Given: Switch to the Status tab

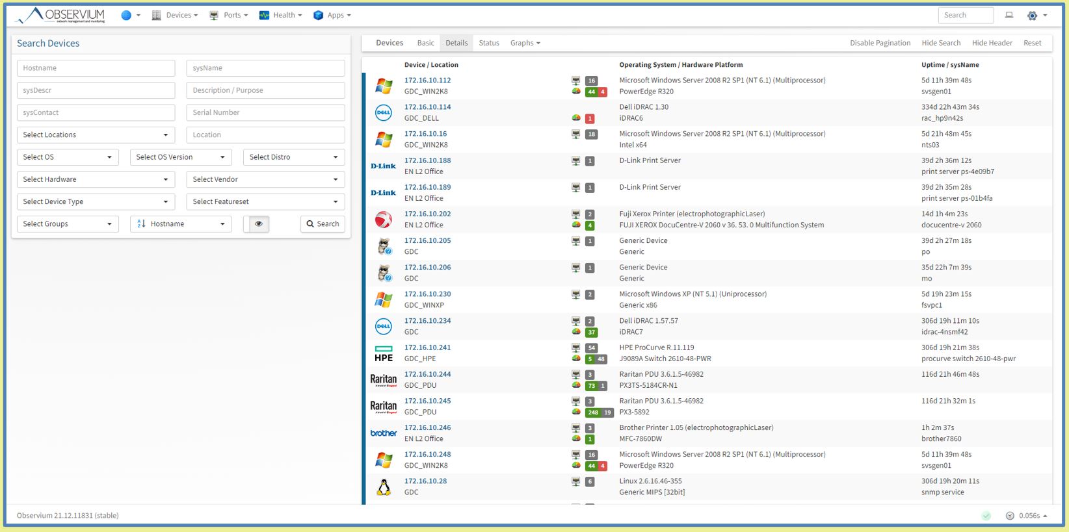Looking at the screenshot, I should [x=489, y=43].
